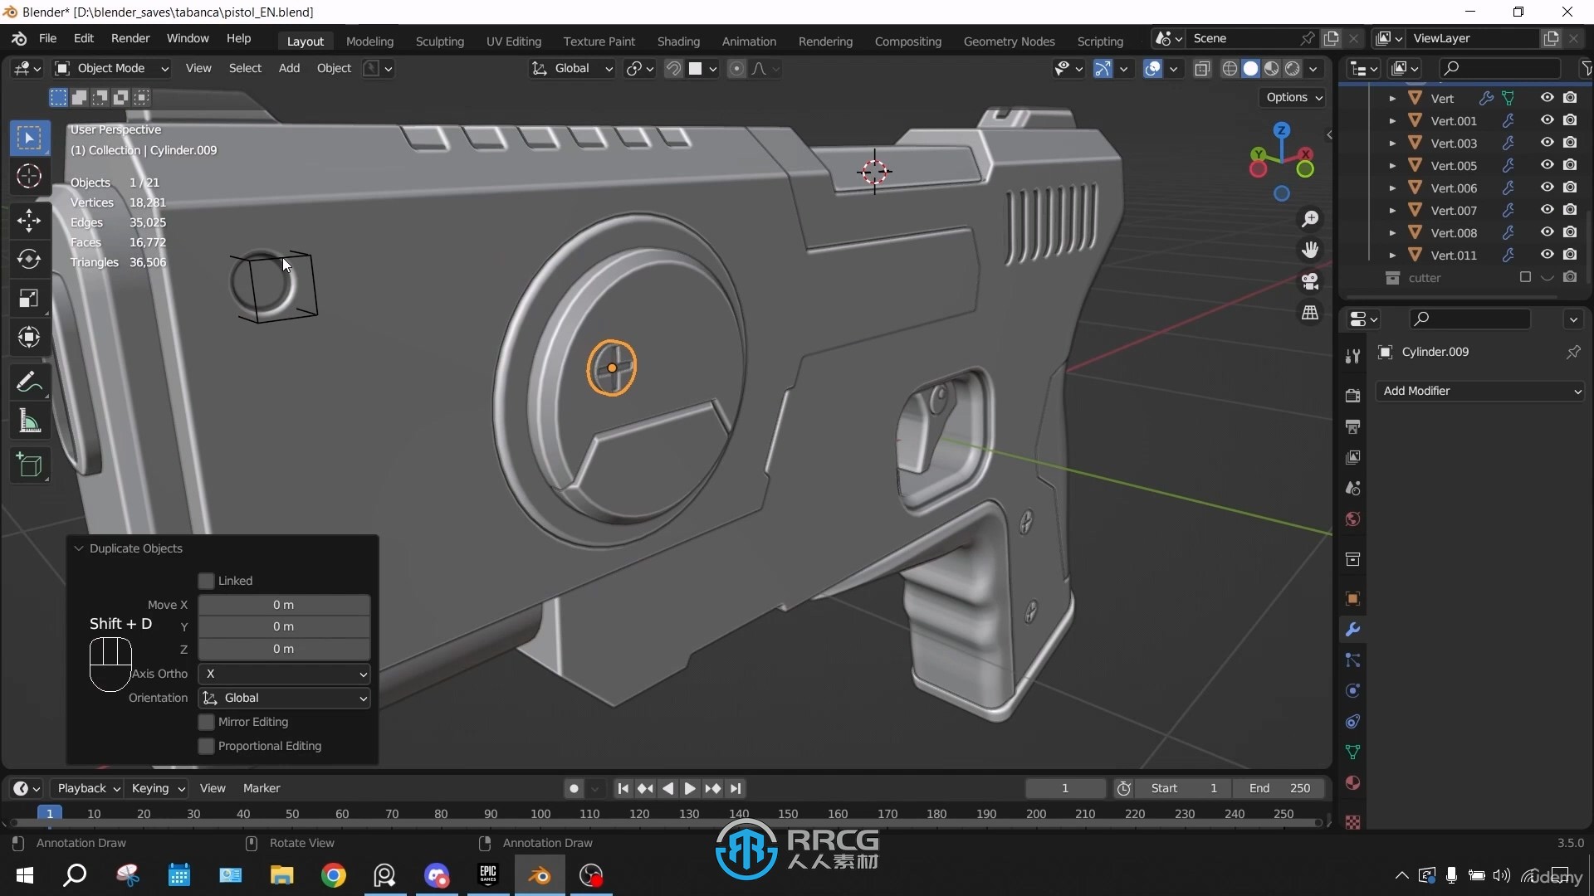Select the Transform tool

tap(29, 337)
